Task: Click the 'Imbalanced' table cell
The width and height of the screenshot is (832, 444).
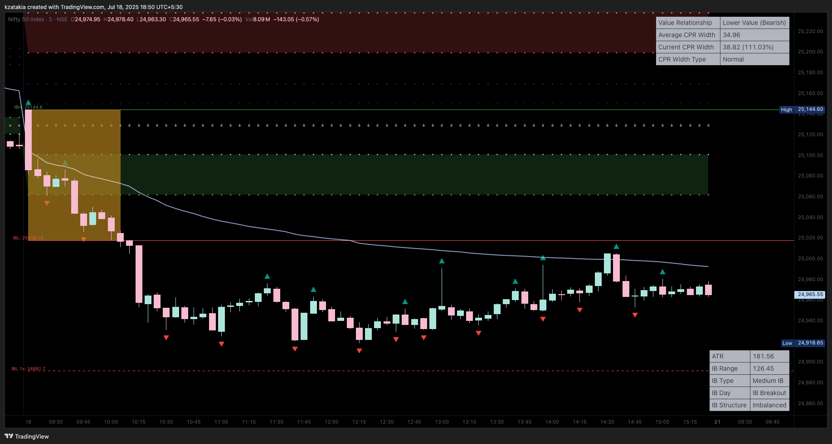Action: point(770,405)
